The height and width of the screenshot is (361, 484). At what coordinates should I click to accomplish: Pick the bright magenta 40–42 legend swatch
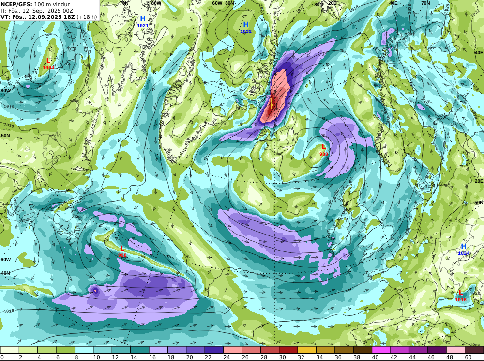coord(381,350)
